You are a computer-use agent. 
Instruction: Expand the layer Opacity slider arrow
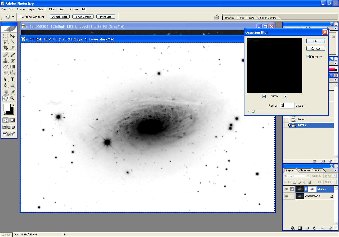point(334,176)
